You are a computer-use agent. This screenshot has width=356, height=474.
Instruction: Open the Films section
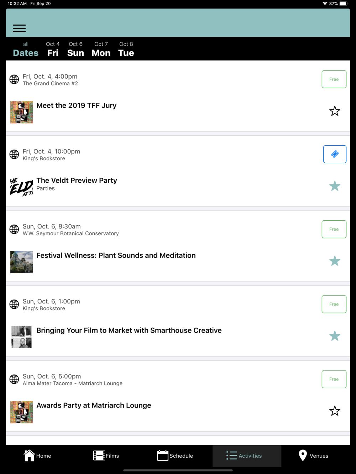pos(106,456)
